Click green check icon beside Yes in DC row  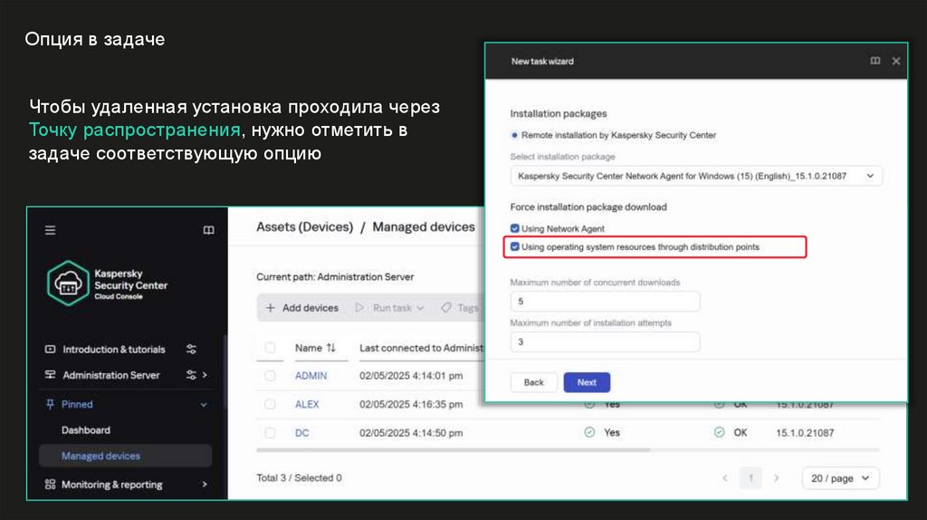click(589, 432)
